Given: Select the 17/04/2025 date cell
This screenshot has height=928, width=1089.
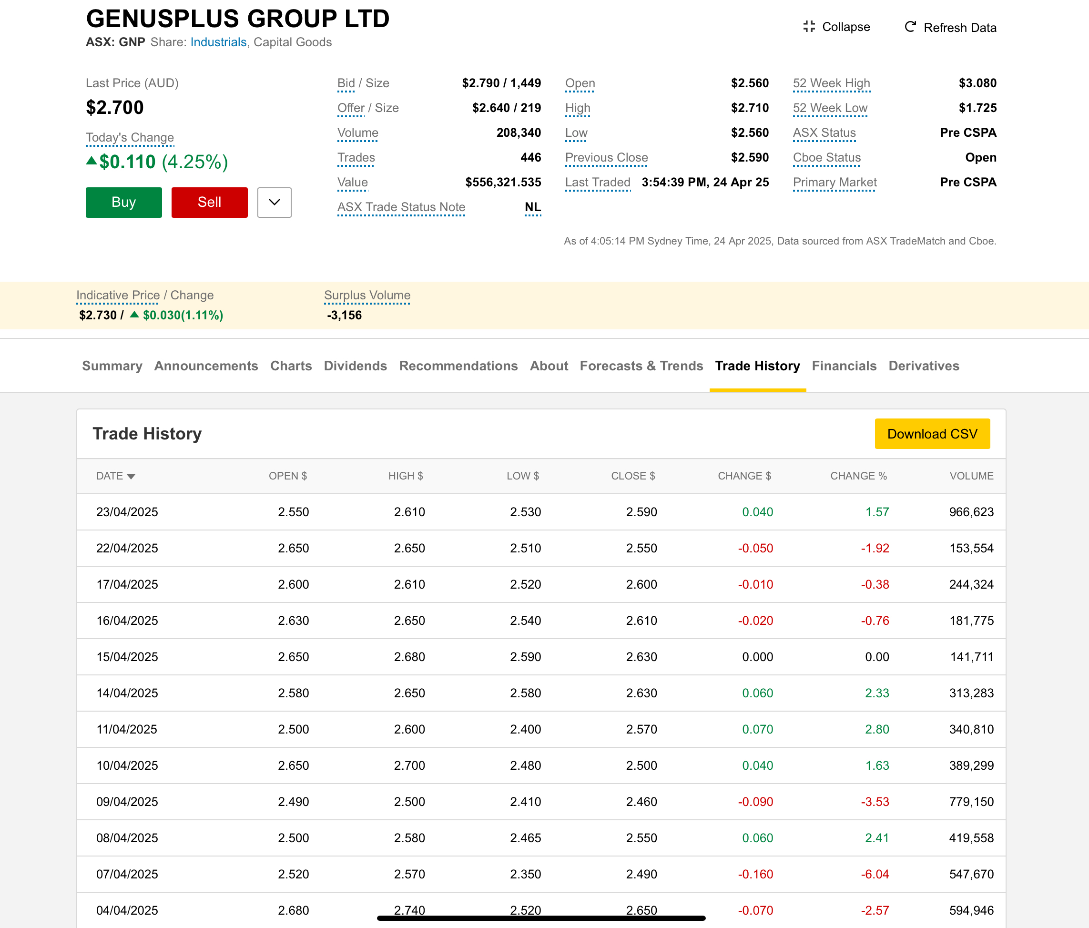Looking at the screenshot, I should click(x=127, y=584).
